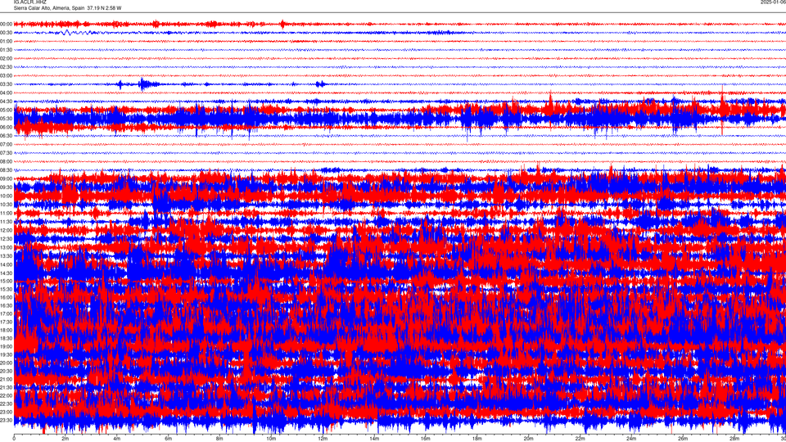Select the 08:30 time row label

(6, 170)
